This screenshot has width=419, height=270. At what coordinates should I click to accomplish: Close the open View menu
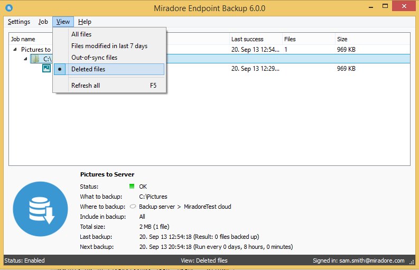63,22
